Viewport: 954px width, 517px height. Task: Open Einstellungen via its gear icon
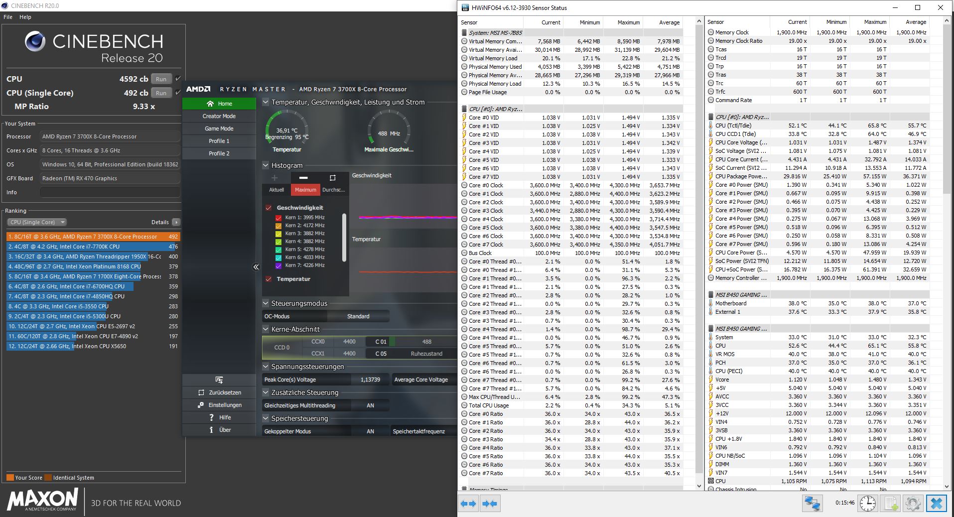(x=201, y=405)
